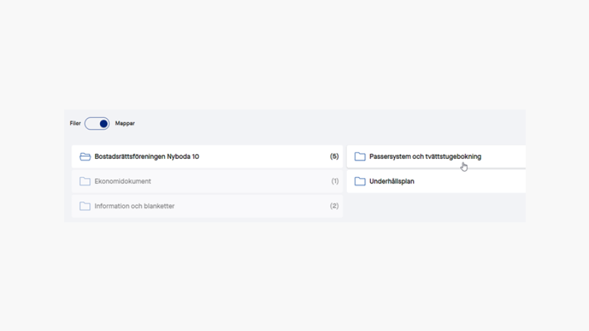Select the Filer label left of the switch
This screenshot has height=331, width=589.
[x=75, y=123]
